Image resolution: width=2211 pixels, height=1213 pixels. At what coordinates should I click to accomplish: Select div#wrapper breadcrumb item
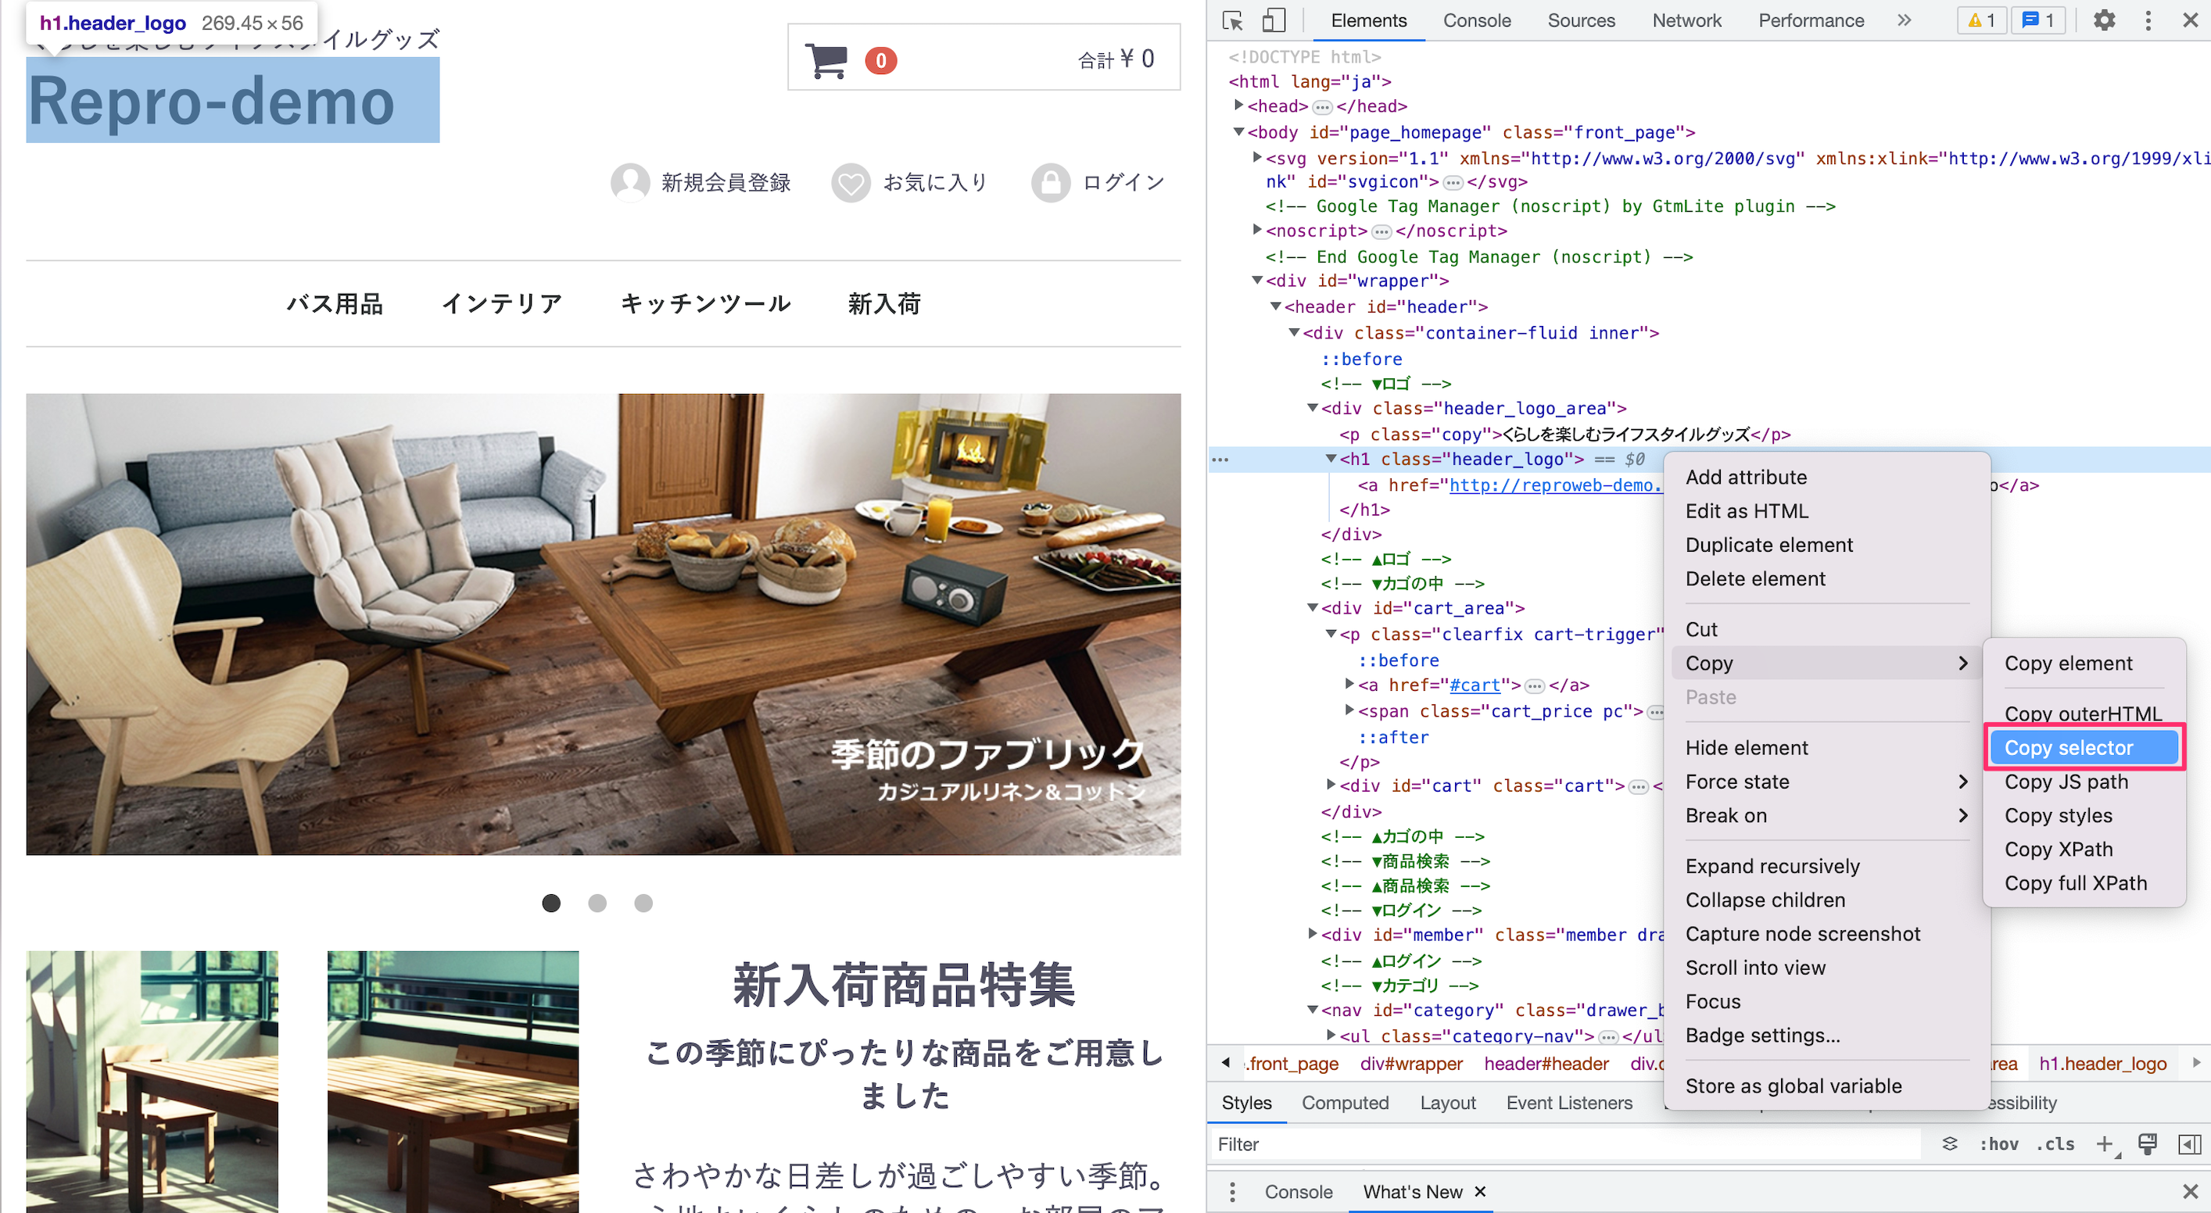[x=1411, y=1064]
